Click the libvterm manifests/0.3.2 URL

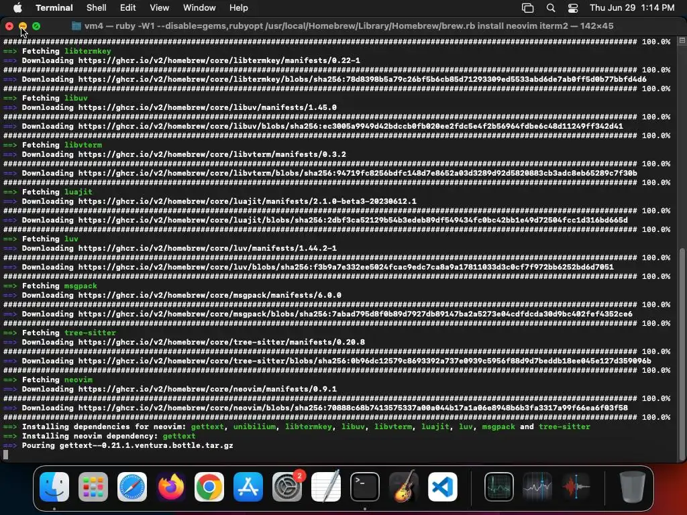[212, 154]
